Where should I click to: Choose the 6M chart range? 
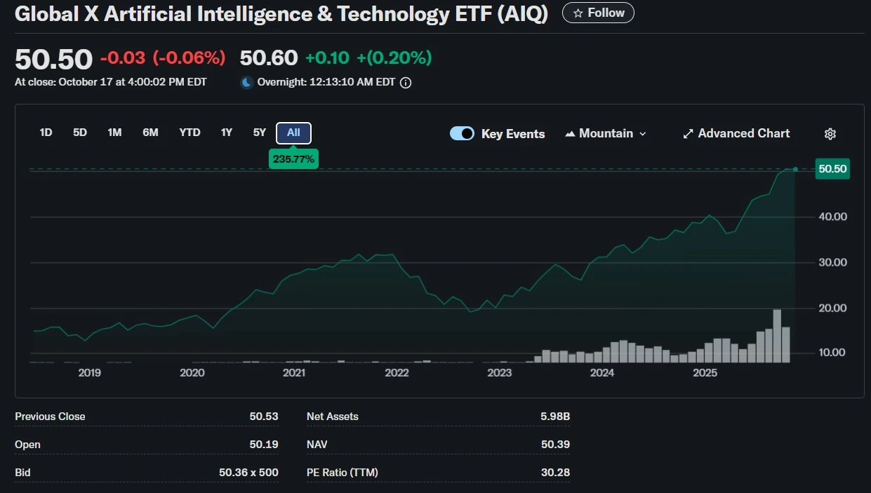point(150,133)
